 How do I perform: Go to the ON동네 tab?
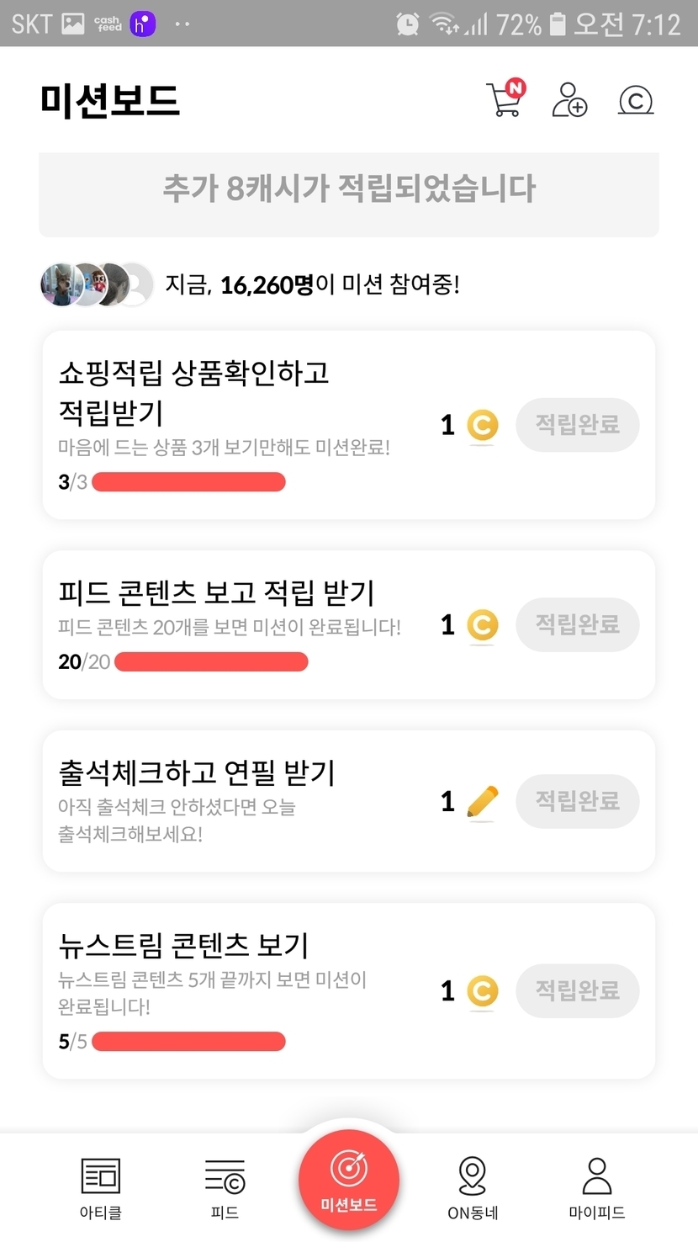coord(473,1187)
